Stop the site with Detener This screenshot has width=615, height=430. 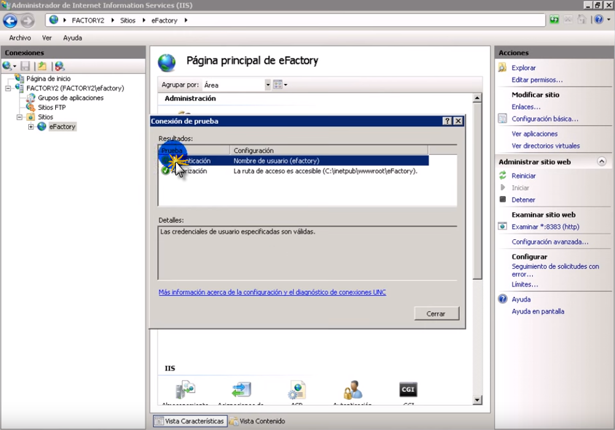523,200
